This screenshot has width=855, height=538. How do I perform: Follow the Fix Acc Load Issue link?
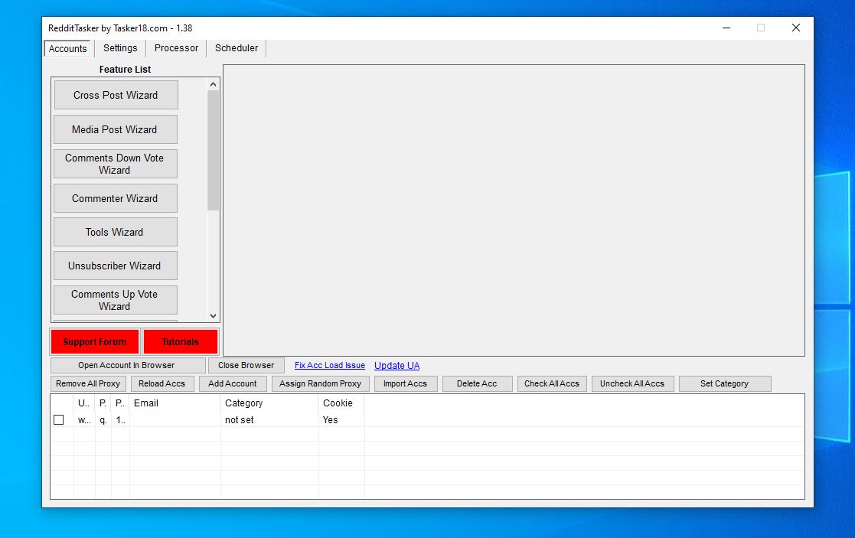330,365
